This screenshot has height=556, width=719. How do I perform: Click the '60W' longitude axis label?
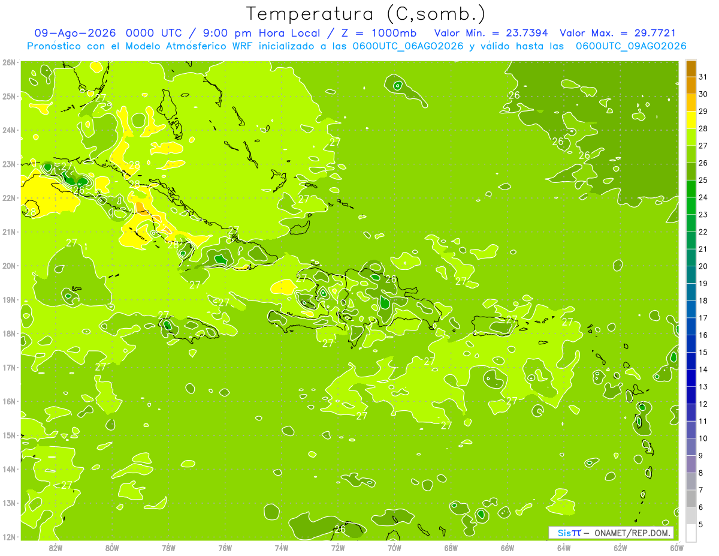676,548
